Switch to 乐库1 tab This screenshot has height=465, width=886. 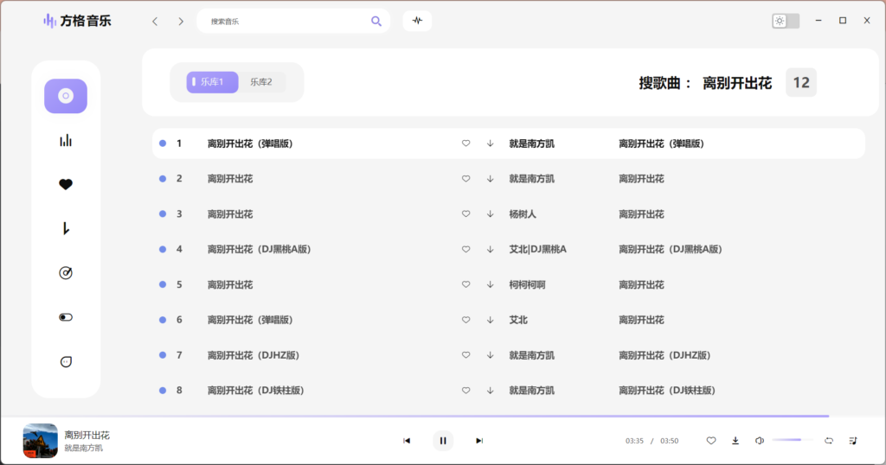[x=213, y=82]
